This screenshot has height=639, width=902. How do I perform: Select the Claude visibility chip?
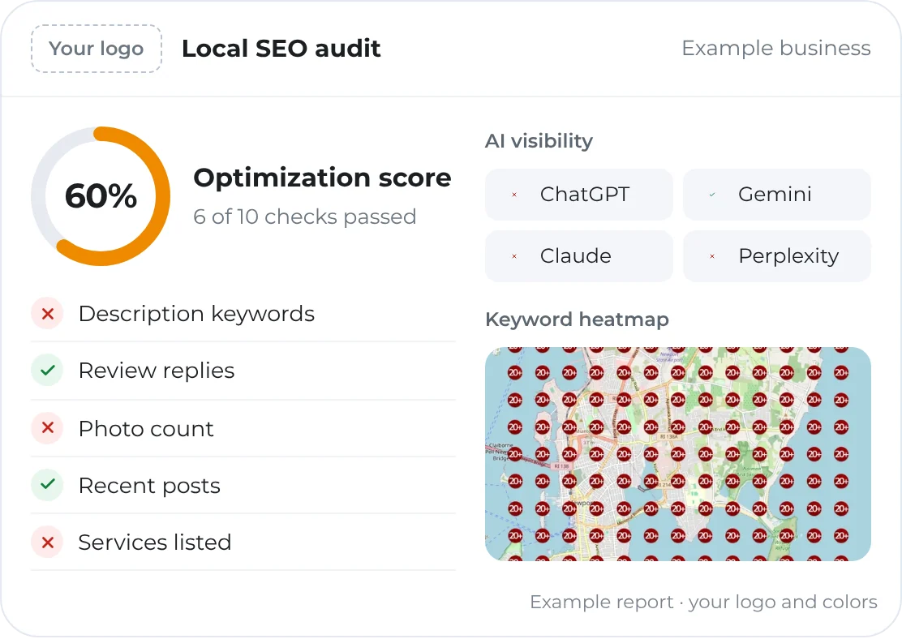coord(578,256)
